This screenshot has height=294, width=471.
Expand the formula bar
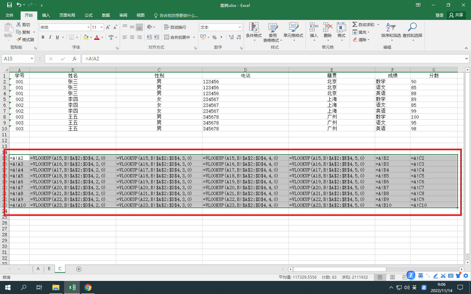466,59
